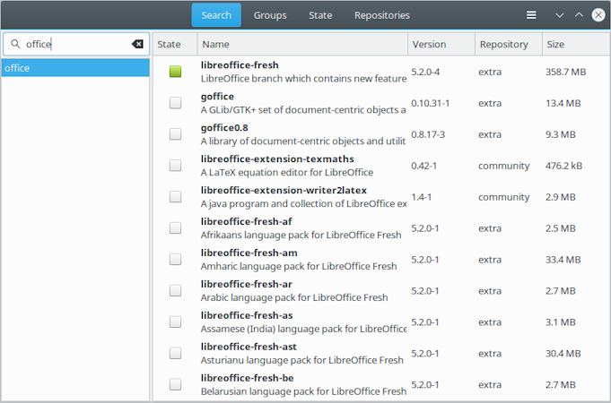Sort the list by Size column

574,44
